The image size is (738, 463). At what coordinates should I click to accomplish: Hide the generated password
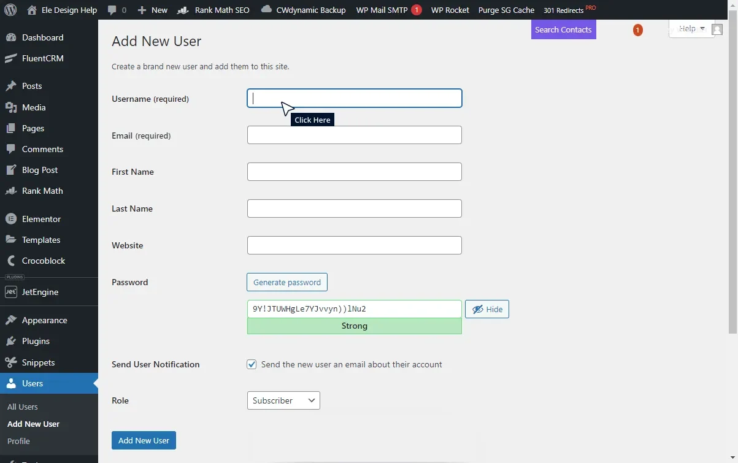point(486,308)
